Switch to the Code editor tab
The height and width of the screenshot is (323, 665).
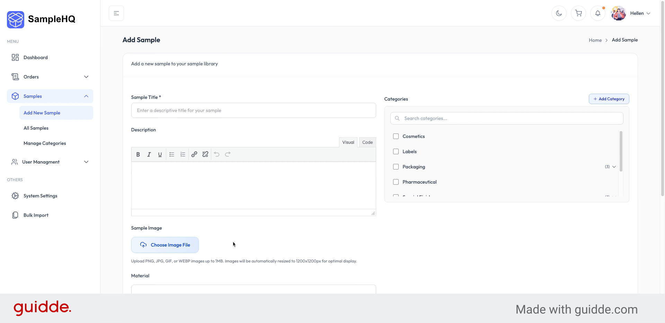(367, 142)
